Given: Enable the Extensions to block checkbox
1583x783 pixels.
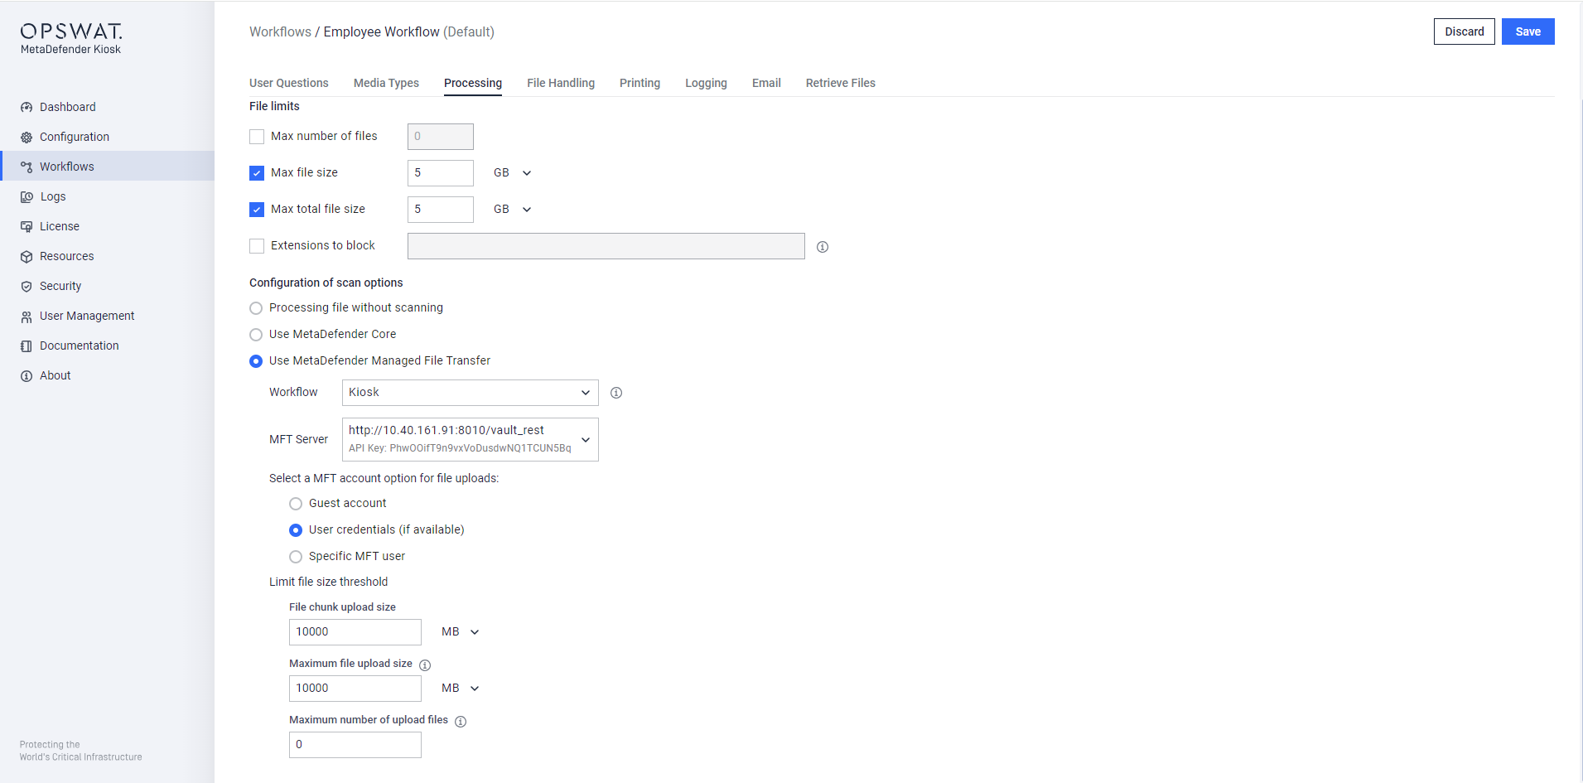Looking at the screenshot, I should coord(257,246).
